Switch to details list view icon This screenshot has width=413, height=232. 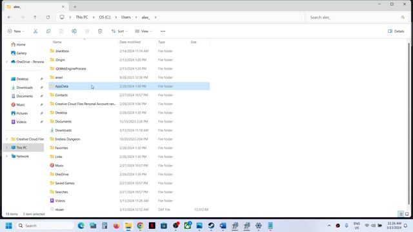tap(401, 214)
